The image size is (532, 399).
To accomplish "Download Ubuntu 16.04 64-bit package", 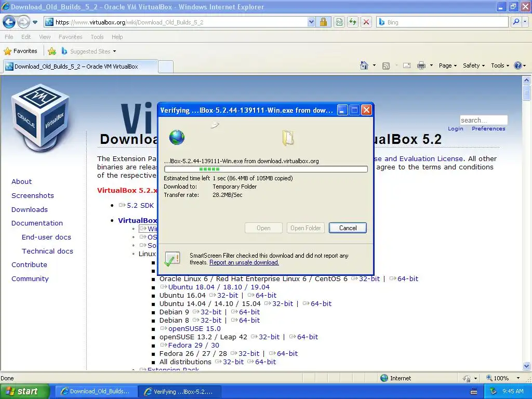I will coord(262,295).
